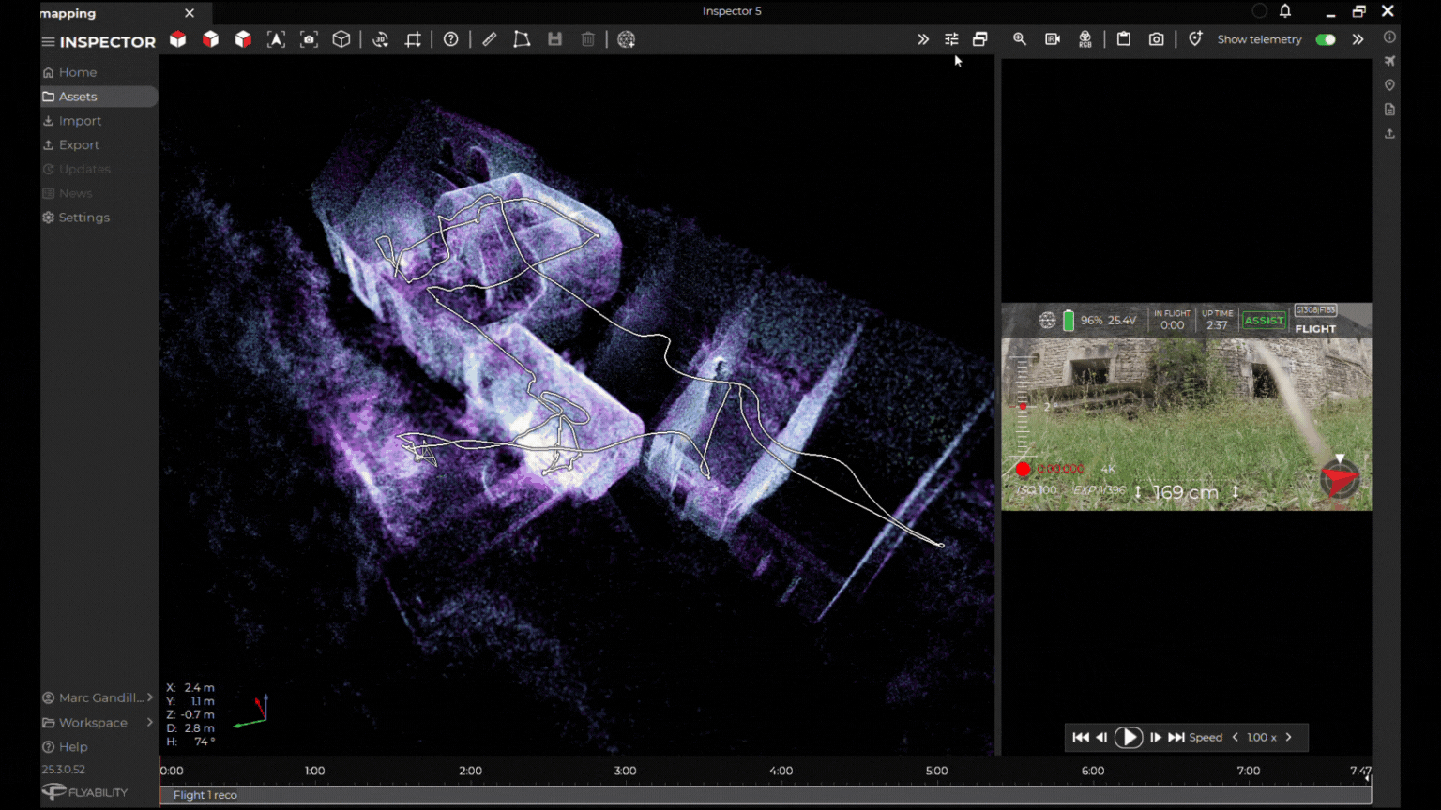This screenshot has height=810, width=1441.
Task: Click the 3D rotate view icon
Action: point(380,39)
